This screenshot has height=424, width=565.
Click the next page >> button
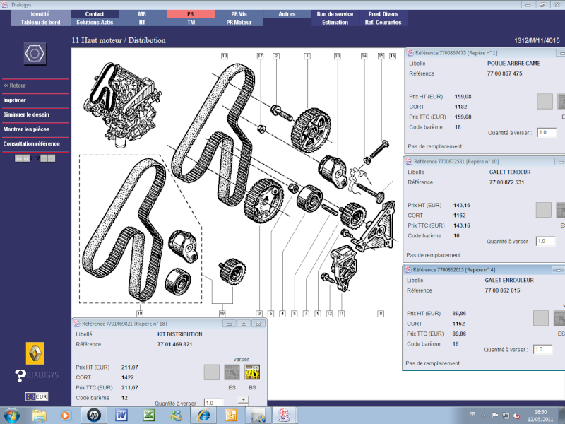[x=44, y=158]
